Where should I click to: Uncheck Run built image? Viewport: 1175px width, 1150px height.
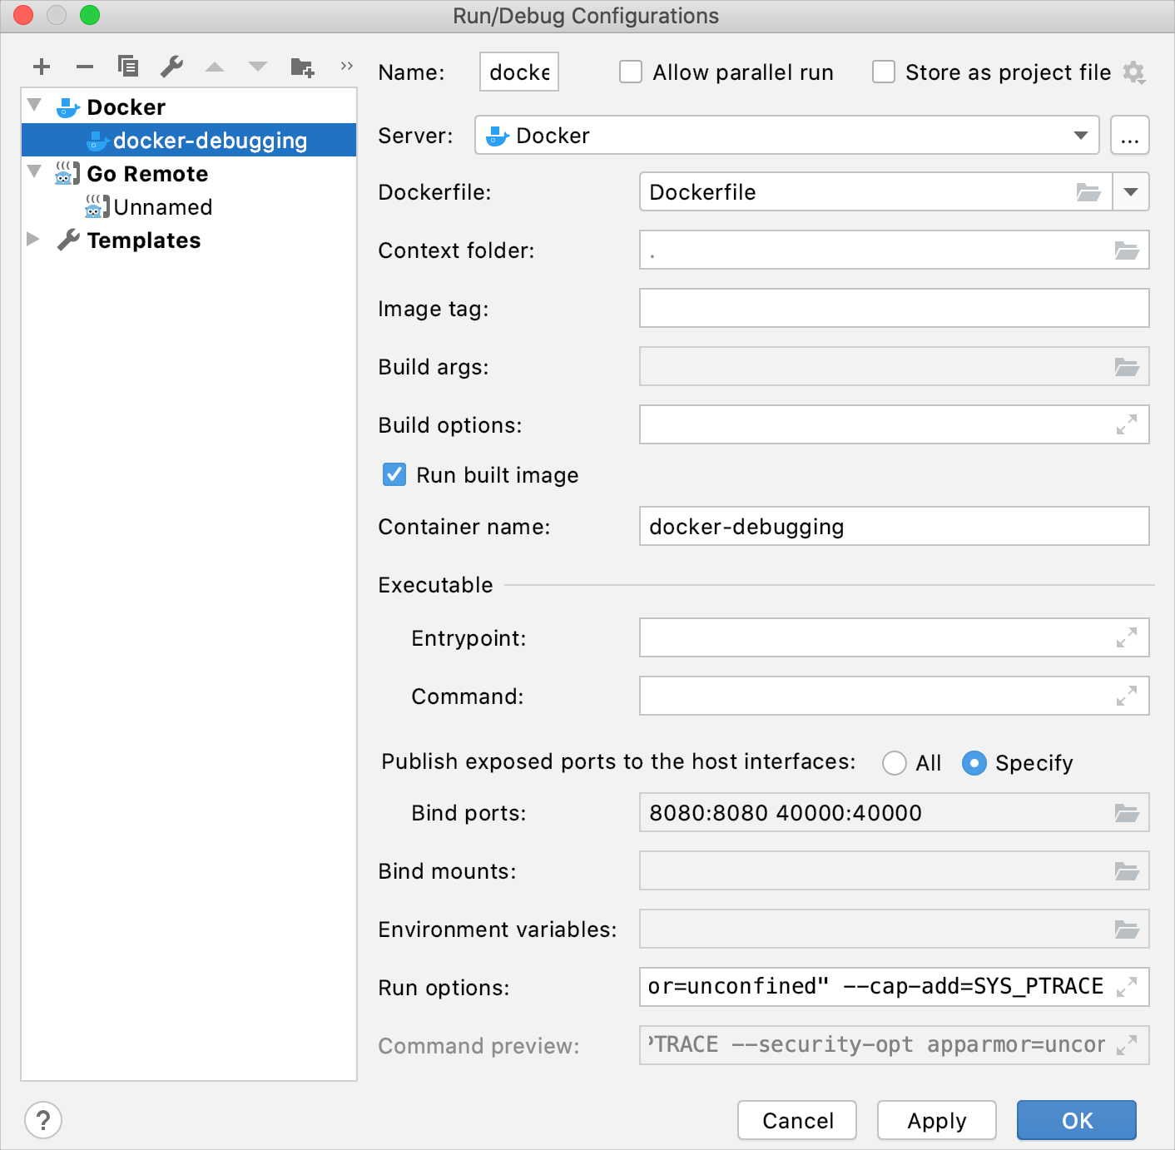pos(393,474)
